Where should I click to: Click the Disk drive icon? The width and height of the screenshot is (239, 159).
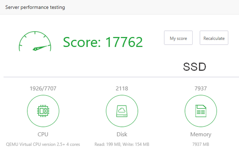[x=122, y=110]
